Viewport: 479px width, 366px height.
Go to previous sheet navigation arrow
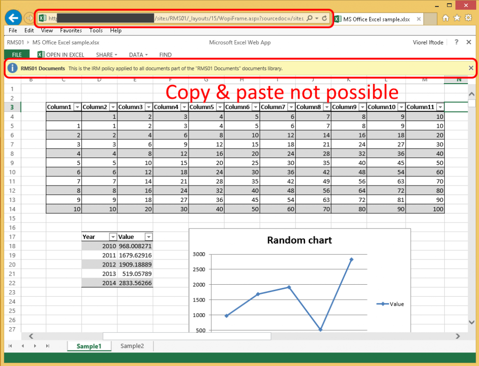click(22, 346)
